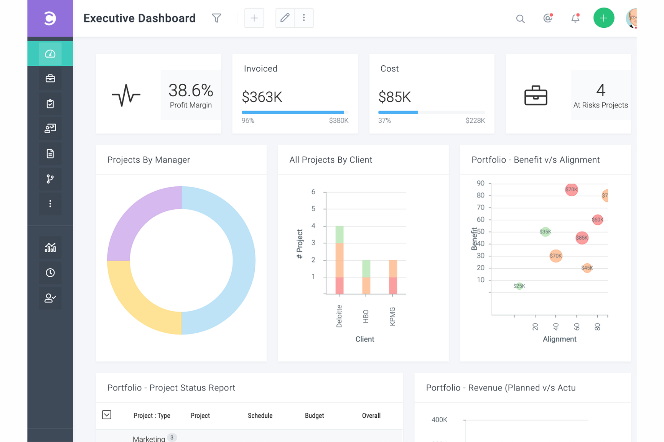
Task: Open the clock timesheet icon in sidebar
Action: [x=50, y=273]
